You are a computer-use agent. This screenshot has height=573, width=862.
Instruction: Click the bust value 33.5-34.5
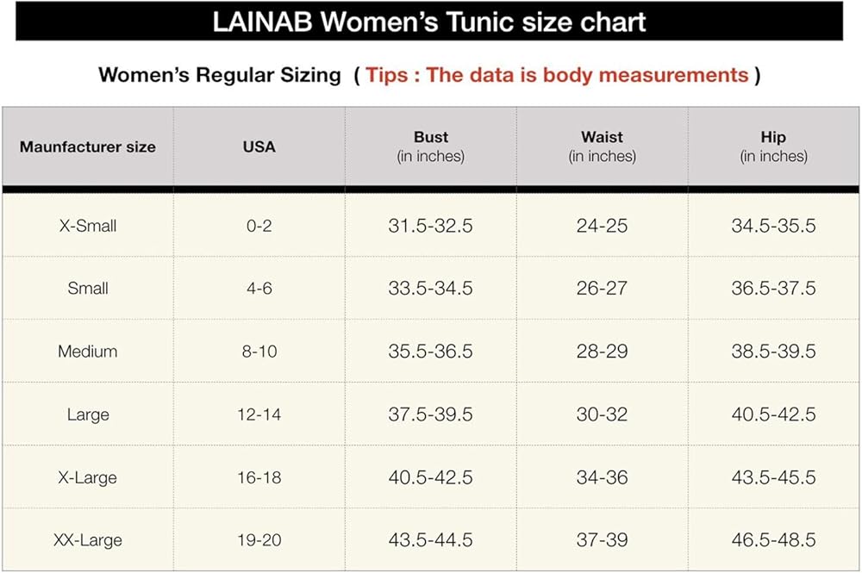point(430,289)
